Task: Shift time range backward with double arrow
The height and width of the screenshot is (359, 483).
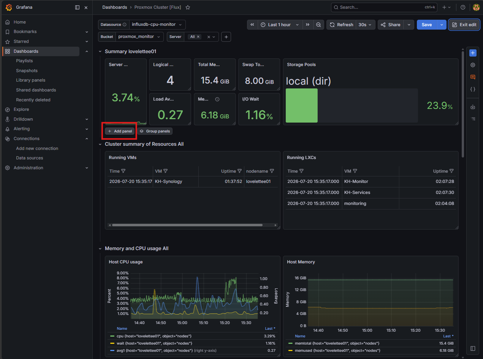Action: 252,25
